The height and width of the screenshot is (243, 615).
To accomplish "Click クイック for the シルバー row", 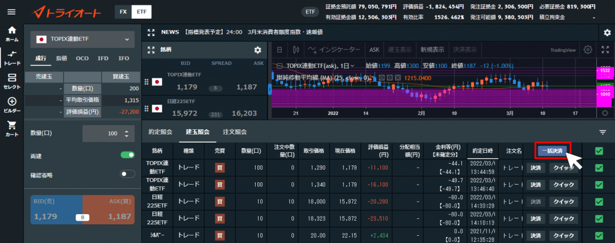I will 563,236.
